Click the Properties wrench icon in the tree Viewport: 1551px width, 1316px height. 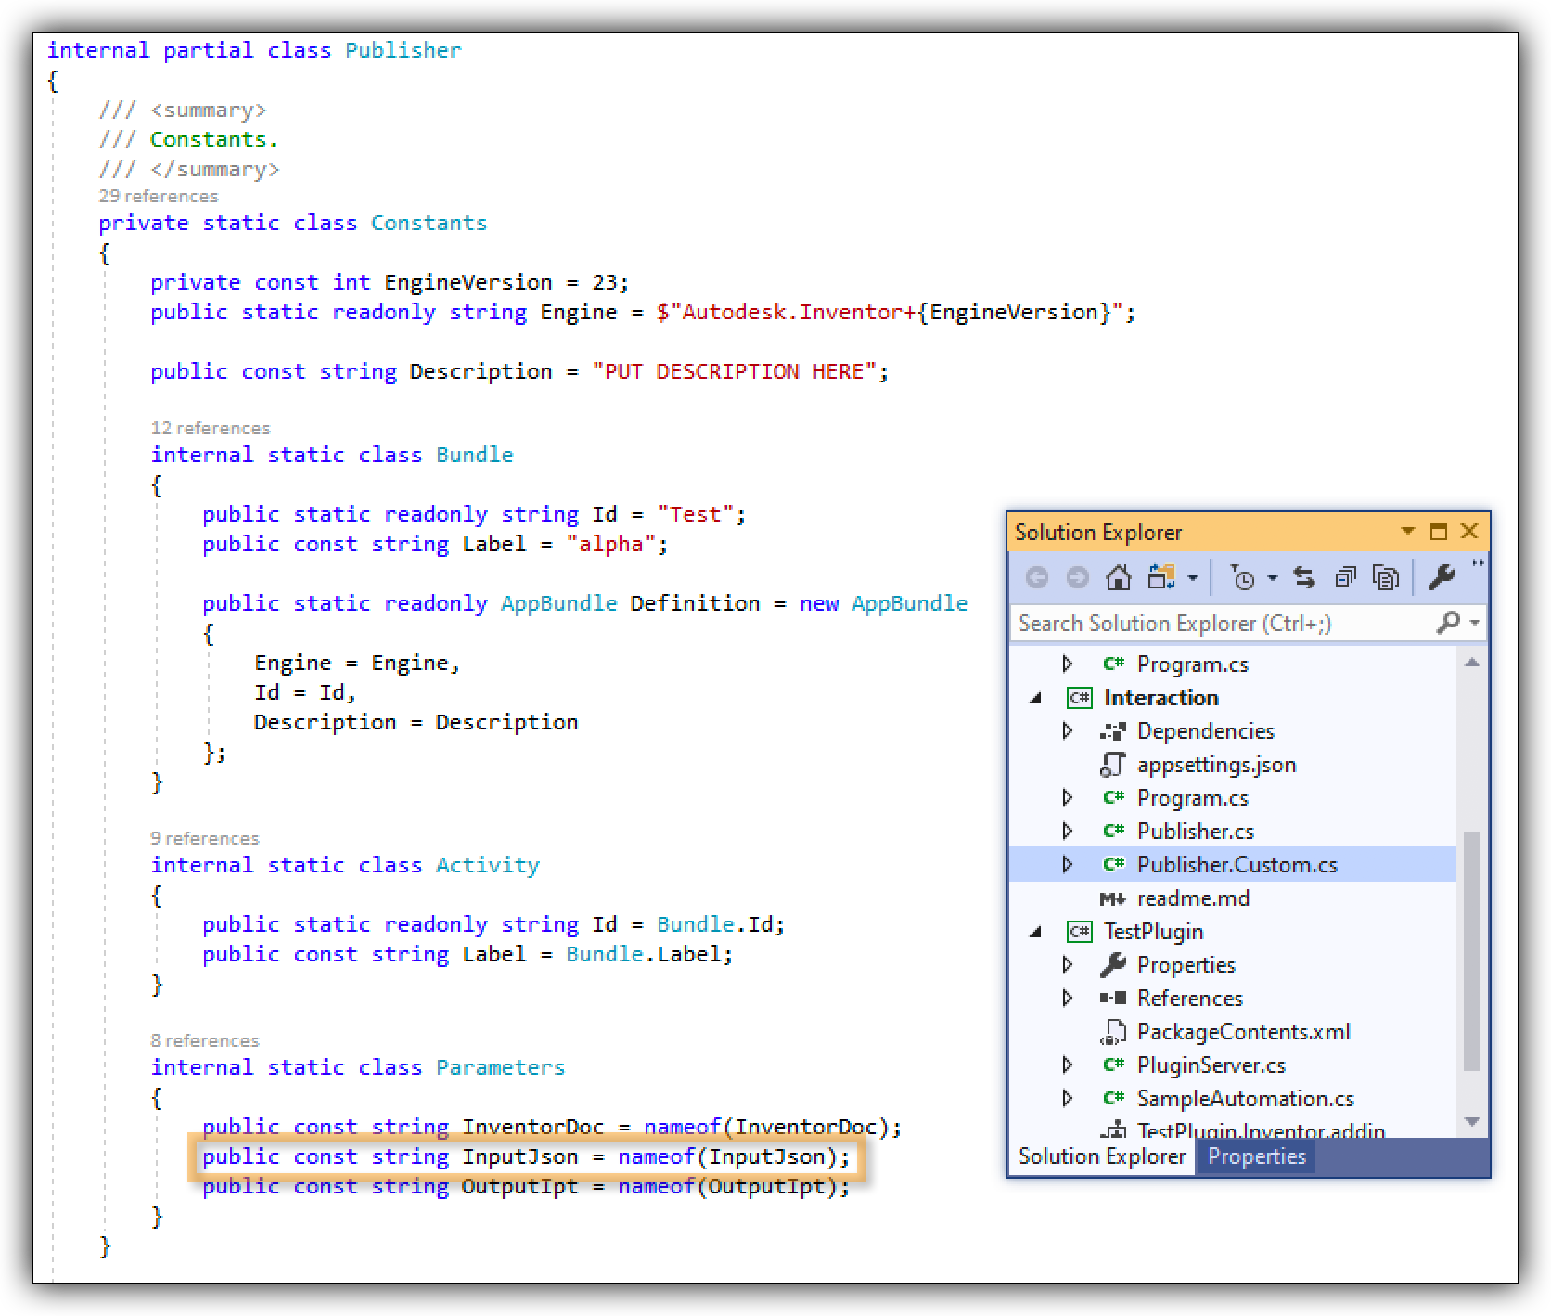tap(1113, 965)
